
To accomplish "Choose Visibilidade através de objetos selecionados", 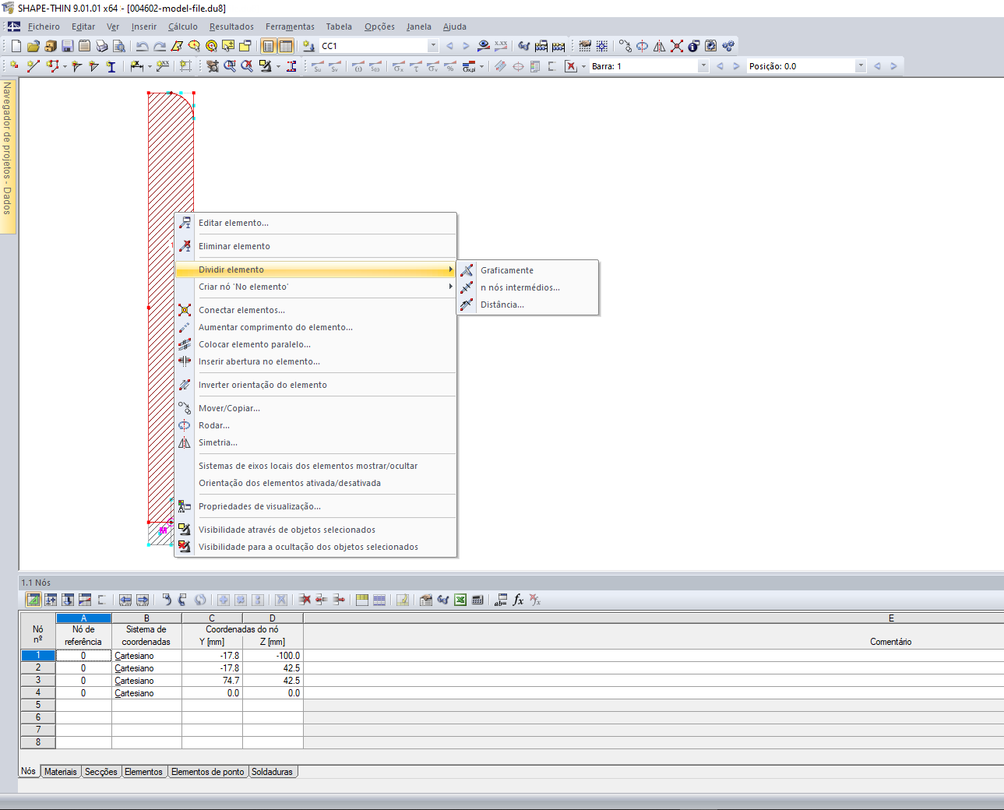I will tap(315, 530).
